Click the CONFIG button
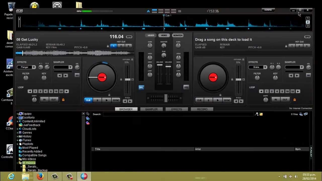The height and width of the screenshot is (181, 322). point(268,10)
